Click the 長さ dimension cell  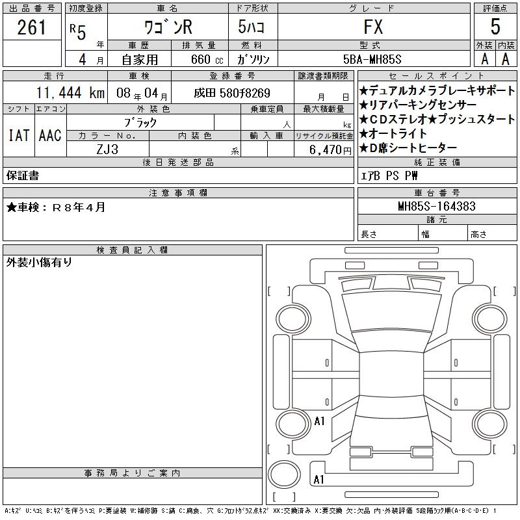387,234
